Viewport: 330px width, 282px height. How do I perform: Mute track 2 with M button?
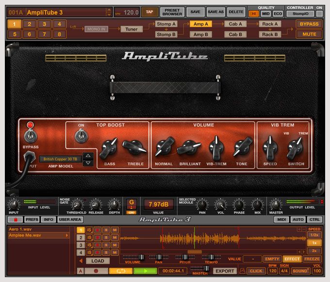[x=114, y=237]
